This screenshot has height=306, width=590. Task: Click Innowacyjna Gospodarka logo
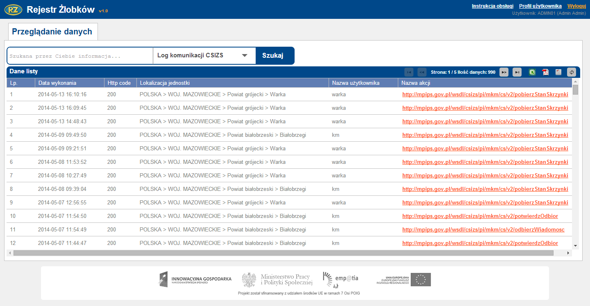click(x=195, y=279)
